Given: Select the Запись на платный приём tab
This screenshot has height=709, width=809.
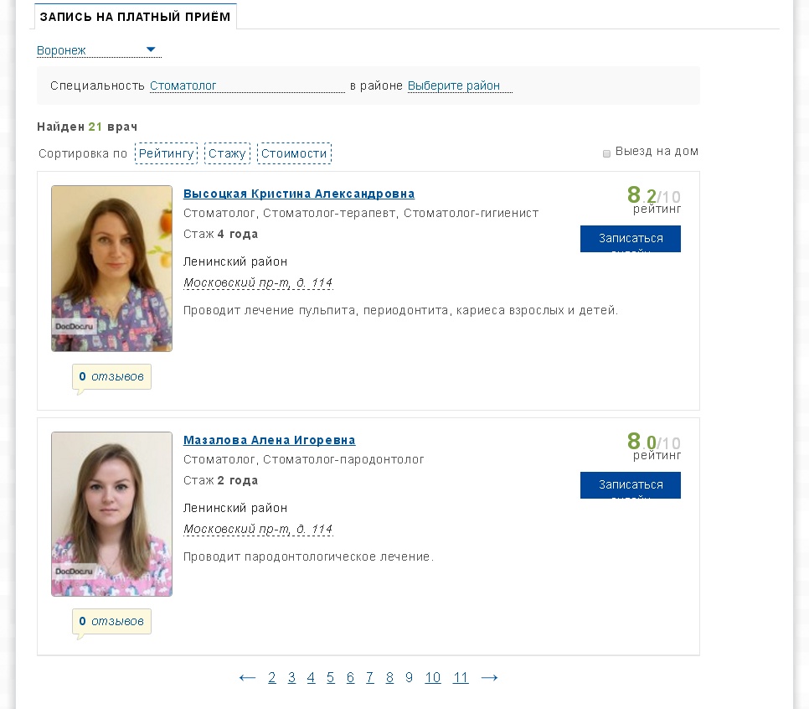Looking at the screenshot, I should (135, 17).
